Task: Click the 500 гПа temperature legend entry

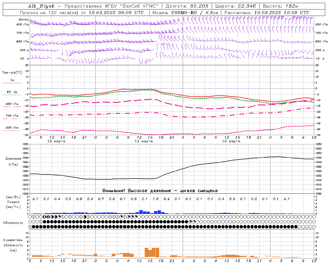Action: (12, 128)
